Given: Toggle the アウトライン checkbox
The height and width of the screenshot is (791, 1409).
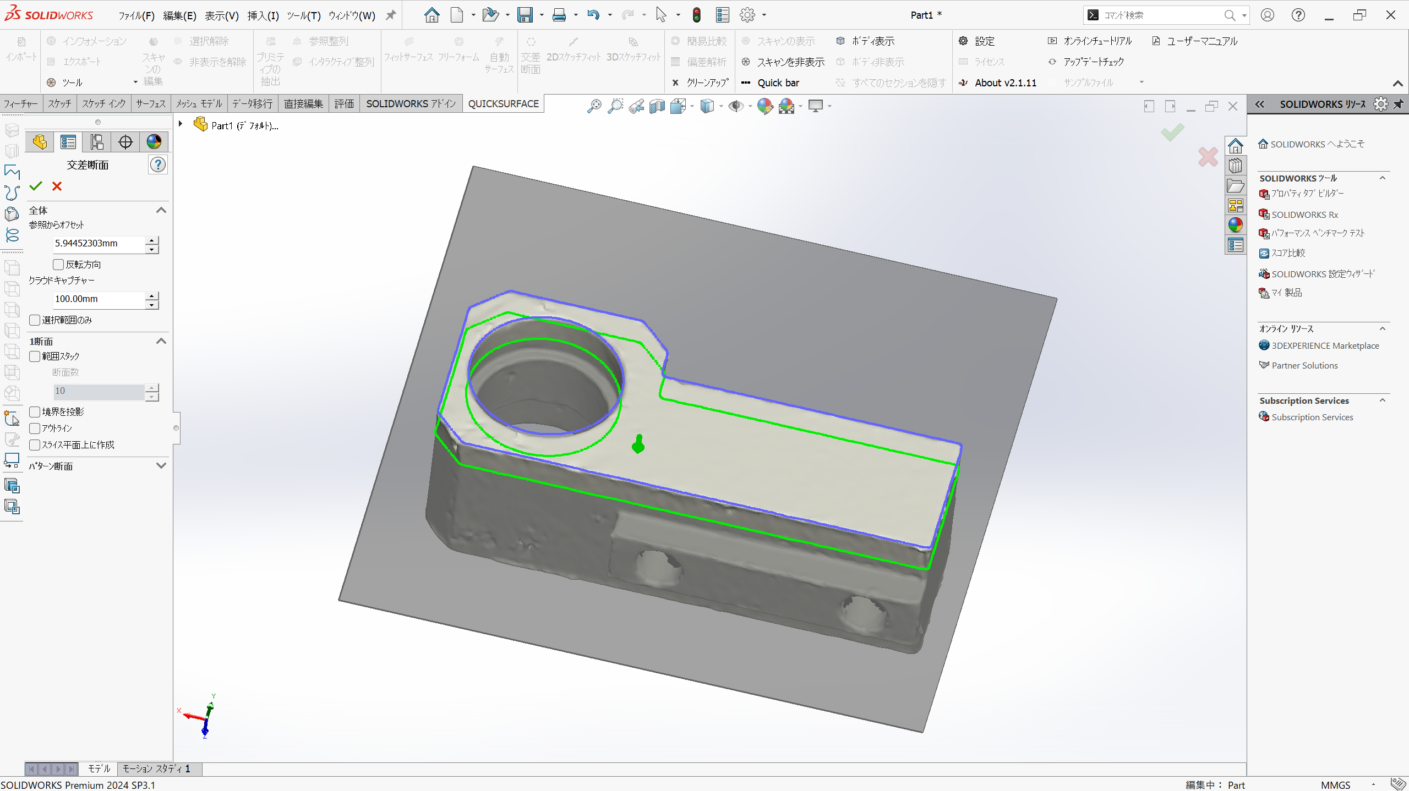Looking at the screenshot, I should click(x=35, y=428).
